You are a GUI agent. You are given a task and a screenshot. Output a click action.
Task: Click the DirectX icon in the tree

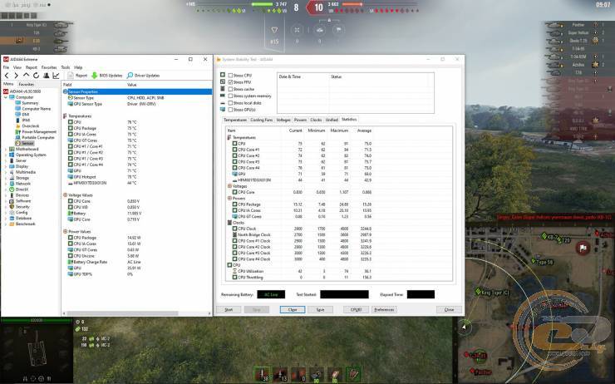(x=12, y=190)
